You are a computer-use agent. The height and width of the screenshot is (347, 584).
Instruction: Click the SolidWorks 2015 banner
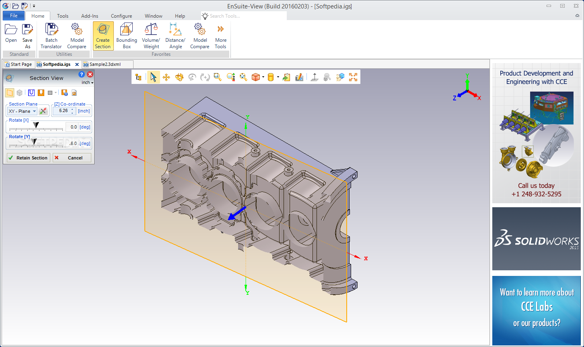pos(537,239)
